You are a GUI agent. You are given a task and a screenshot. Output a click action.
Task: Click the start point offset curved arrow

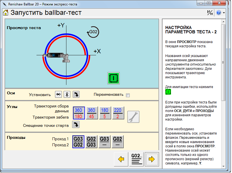tap(76, 125)
